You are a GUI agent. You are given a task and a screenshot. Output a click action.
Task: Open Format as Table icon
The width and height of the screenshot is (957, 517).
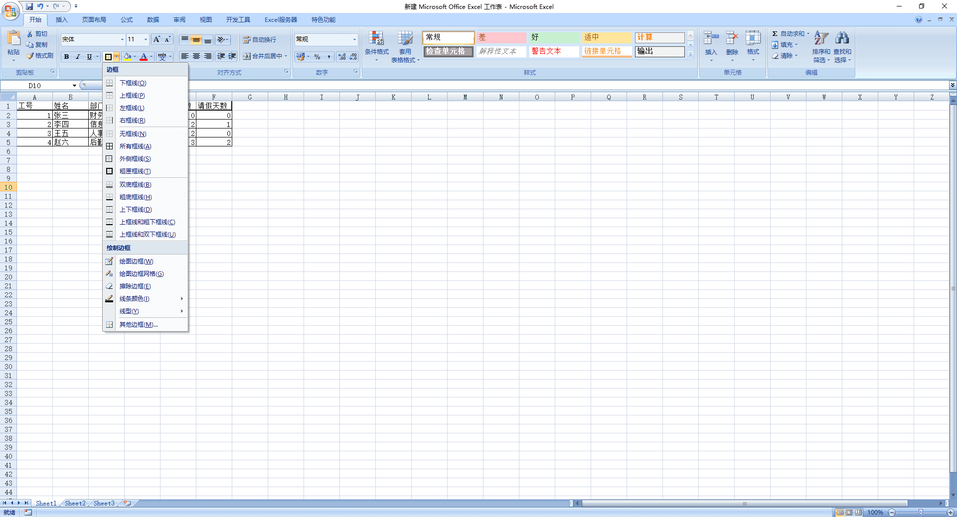coord(405,38)
